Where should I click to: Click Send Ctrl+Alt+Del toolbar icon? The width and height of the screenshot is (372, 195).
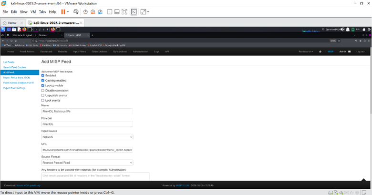(76, 12)
